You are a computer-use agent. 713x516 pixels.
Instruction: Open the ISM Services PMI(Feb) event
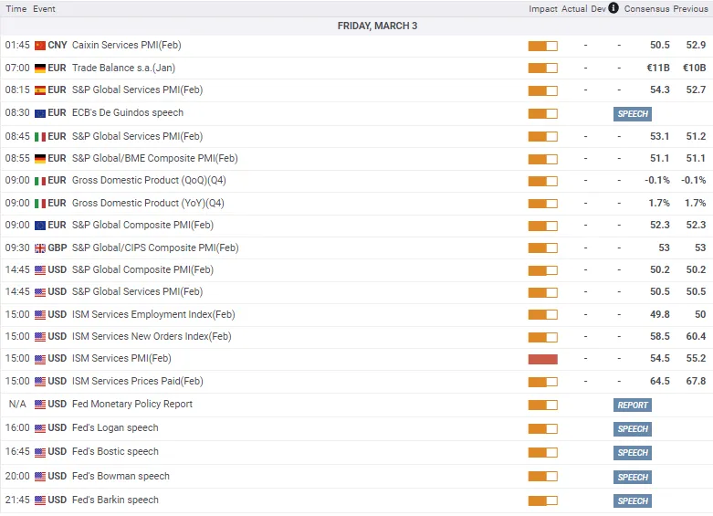(x=121, y=358)
